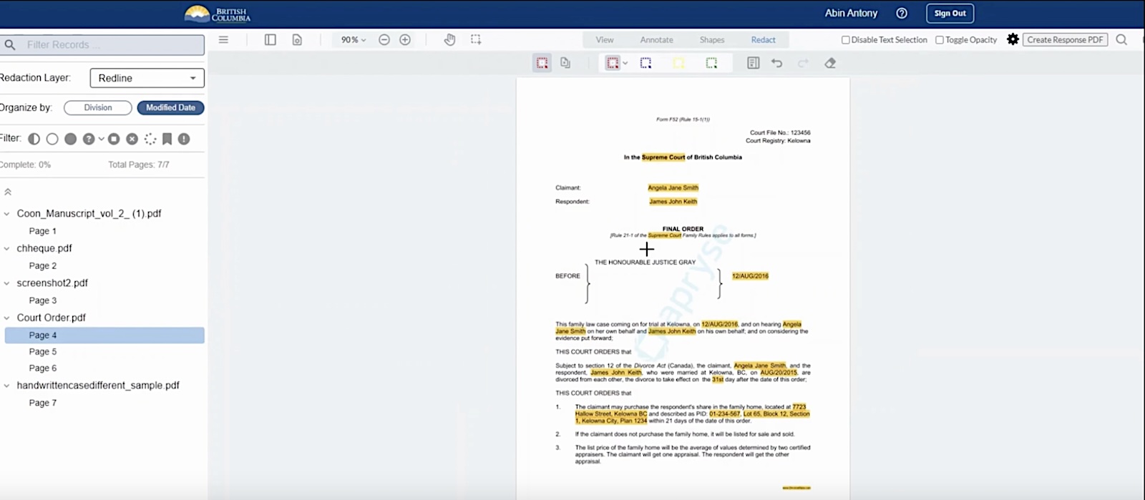The width and height of the screenshot is (1145, 500).
Task: Filter by half-filled circle status
Action: 34,139
